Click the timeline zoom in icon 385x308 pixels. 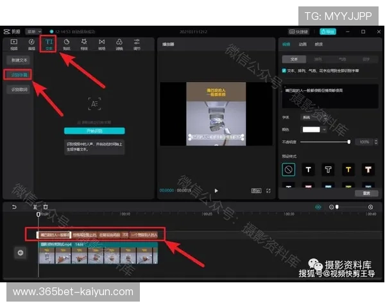coord(370,207)
